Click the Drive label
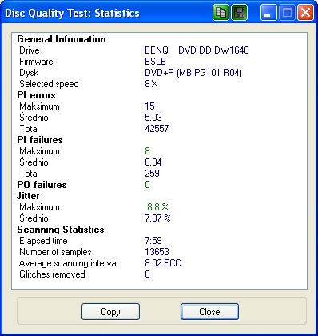Image resolution: width=318 pixels, height=336 pixels. pos(30,50)
